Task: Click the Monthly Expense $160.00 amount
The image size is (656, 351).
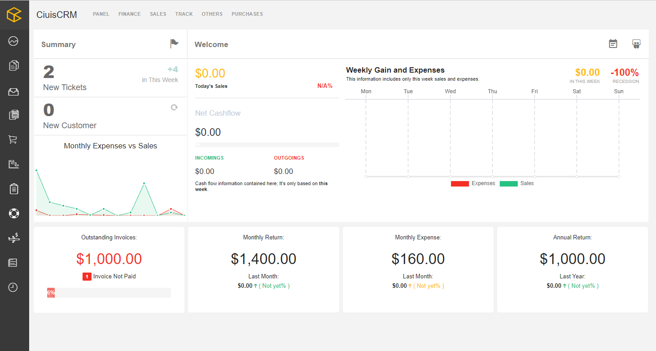Action: pyautogui.click(x=418, y=259)
